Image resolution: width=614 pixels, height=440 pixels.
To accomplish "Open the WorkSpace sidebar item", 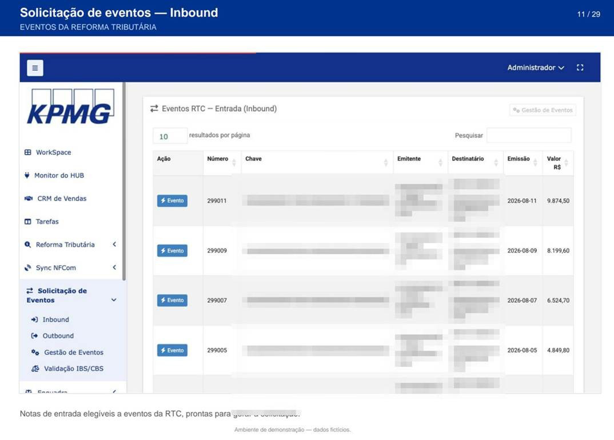I will click(x=48, y=152).
